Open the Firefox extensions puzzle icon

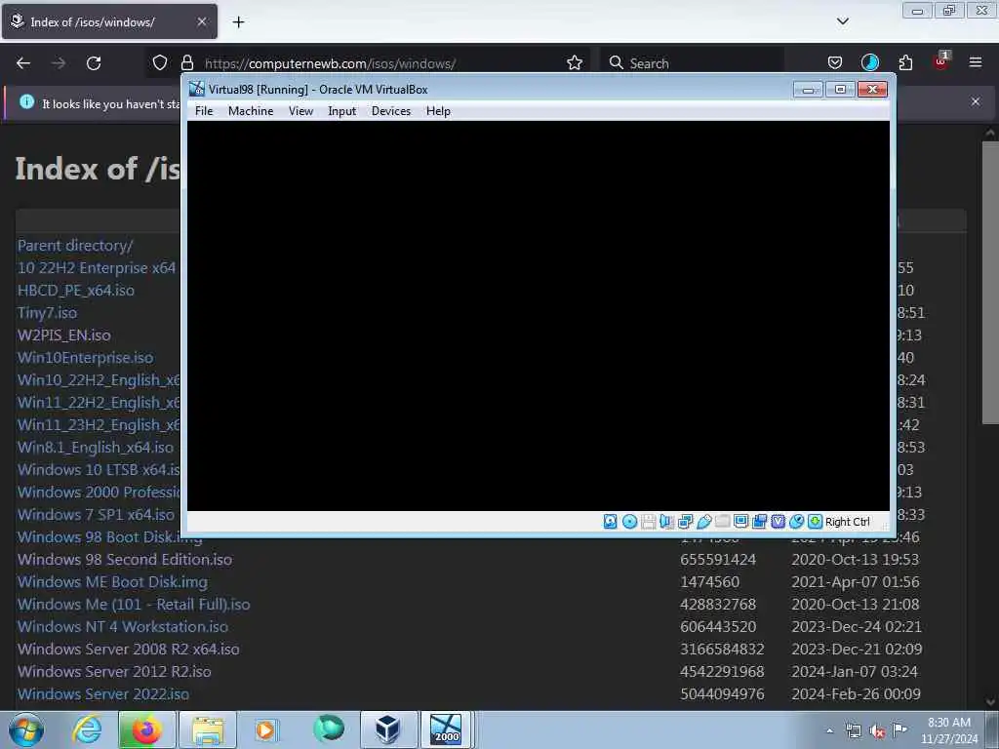pyautogui.click(x=905, y=63)
